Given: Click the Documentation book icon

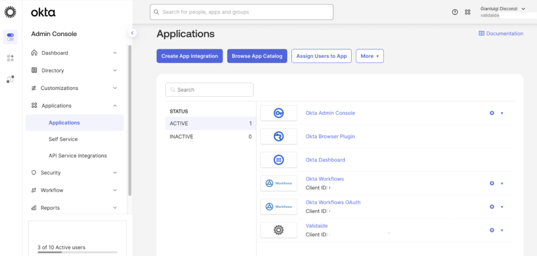Looking at the screenshot, I should pyautogui.click(x=481, y=33).
